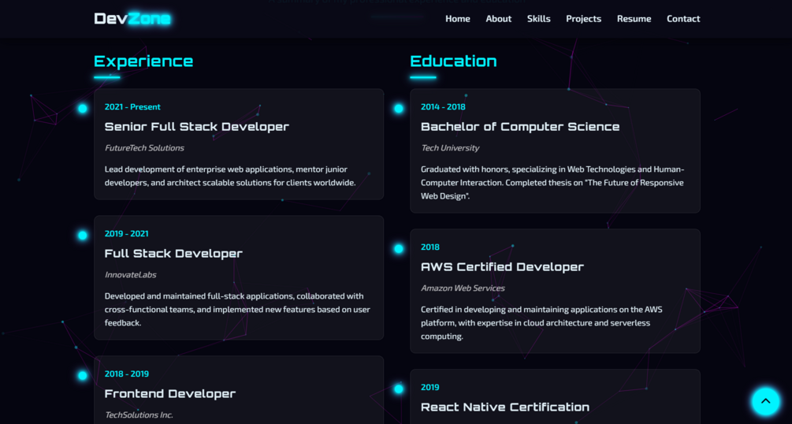Select the Senior Full Stack Developer card title
The height and width of the screenshot is (424, 792).
tap(196, 127)
